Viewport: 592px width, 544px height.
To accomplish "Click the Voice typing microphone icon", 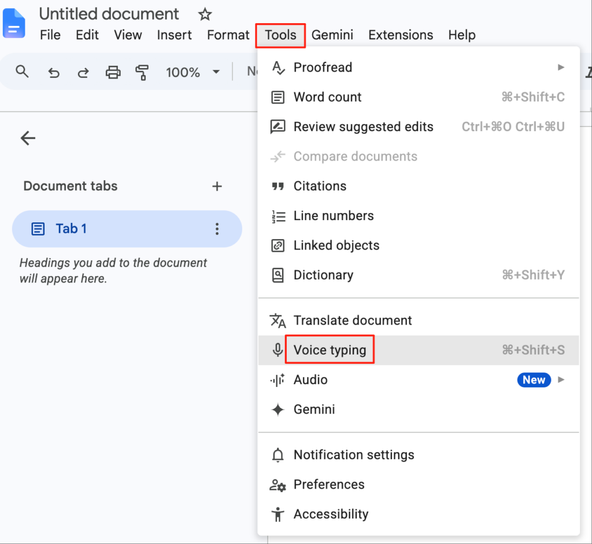I will (278, 350).
